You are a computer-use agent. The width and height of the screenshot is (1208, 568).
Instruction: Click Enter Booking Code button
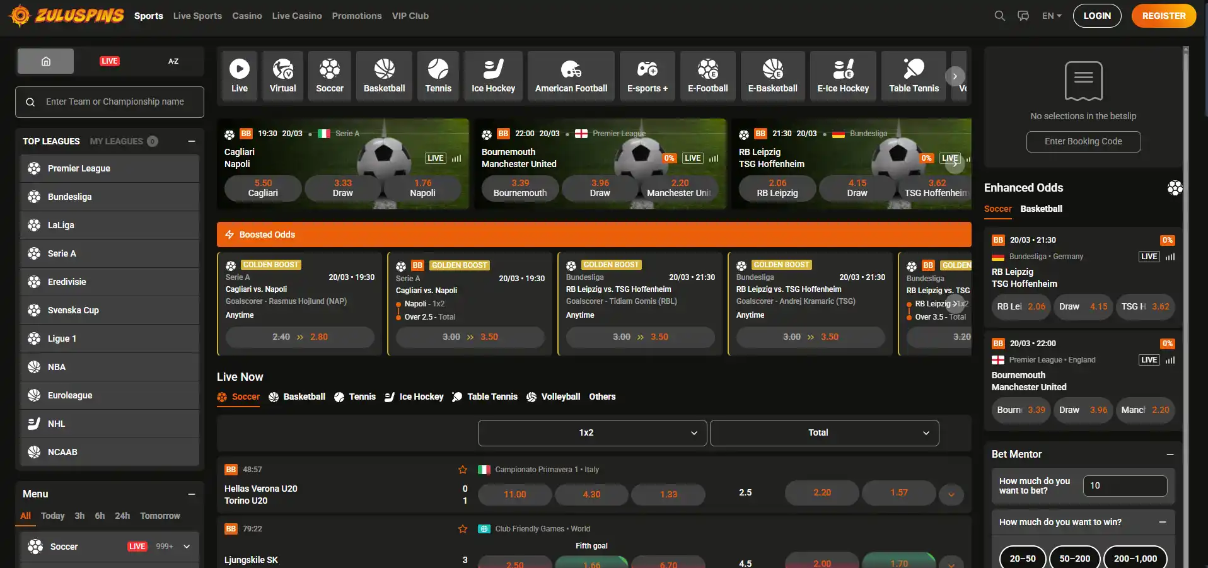point(1083,142)
